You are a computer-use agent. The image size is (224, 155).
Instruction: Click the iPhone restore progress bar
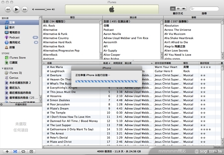pos(106,81)
